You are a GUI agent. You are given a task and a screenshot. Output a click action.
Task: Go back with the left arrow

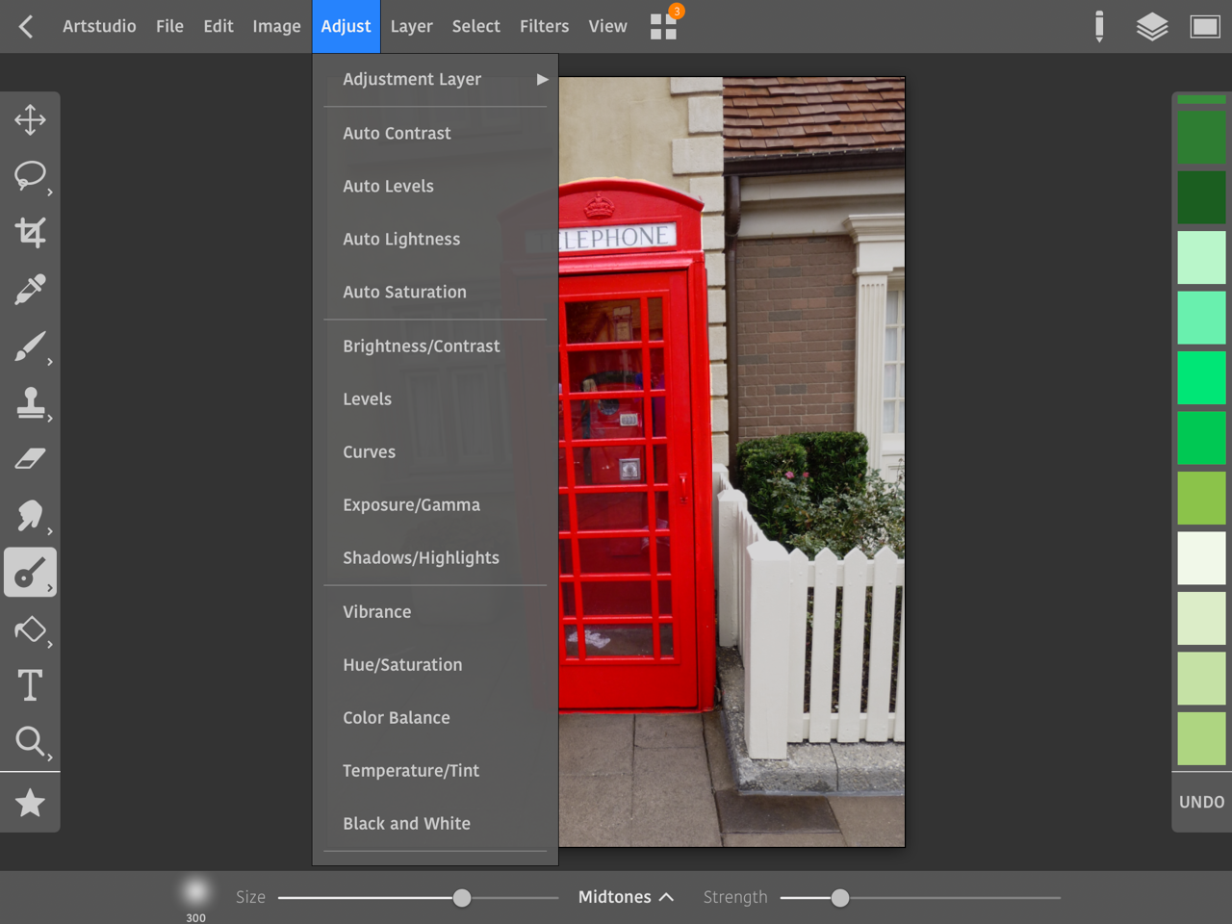coord(26,27)
